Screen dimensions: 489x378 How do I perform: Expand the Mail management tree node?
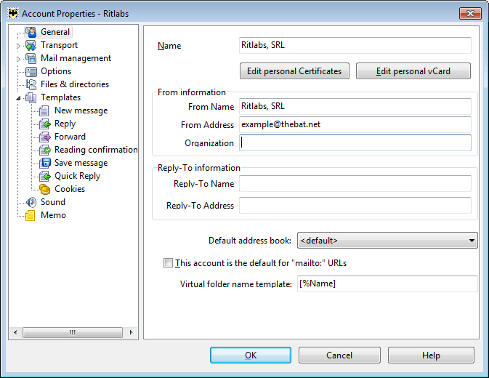[18, 59]
